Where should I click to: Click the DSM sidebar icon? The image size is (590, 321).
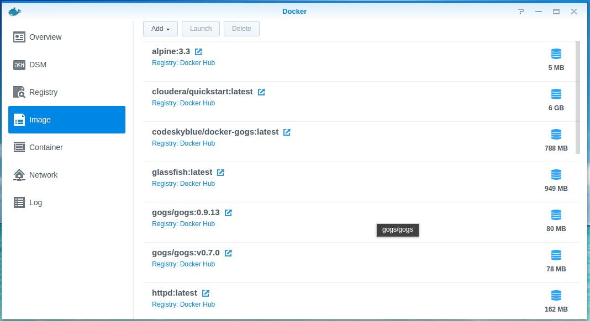(x=19, y=65)
